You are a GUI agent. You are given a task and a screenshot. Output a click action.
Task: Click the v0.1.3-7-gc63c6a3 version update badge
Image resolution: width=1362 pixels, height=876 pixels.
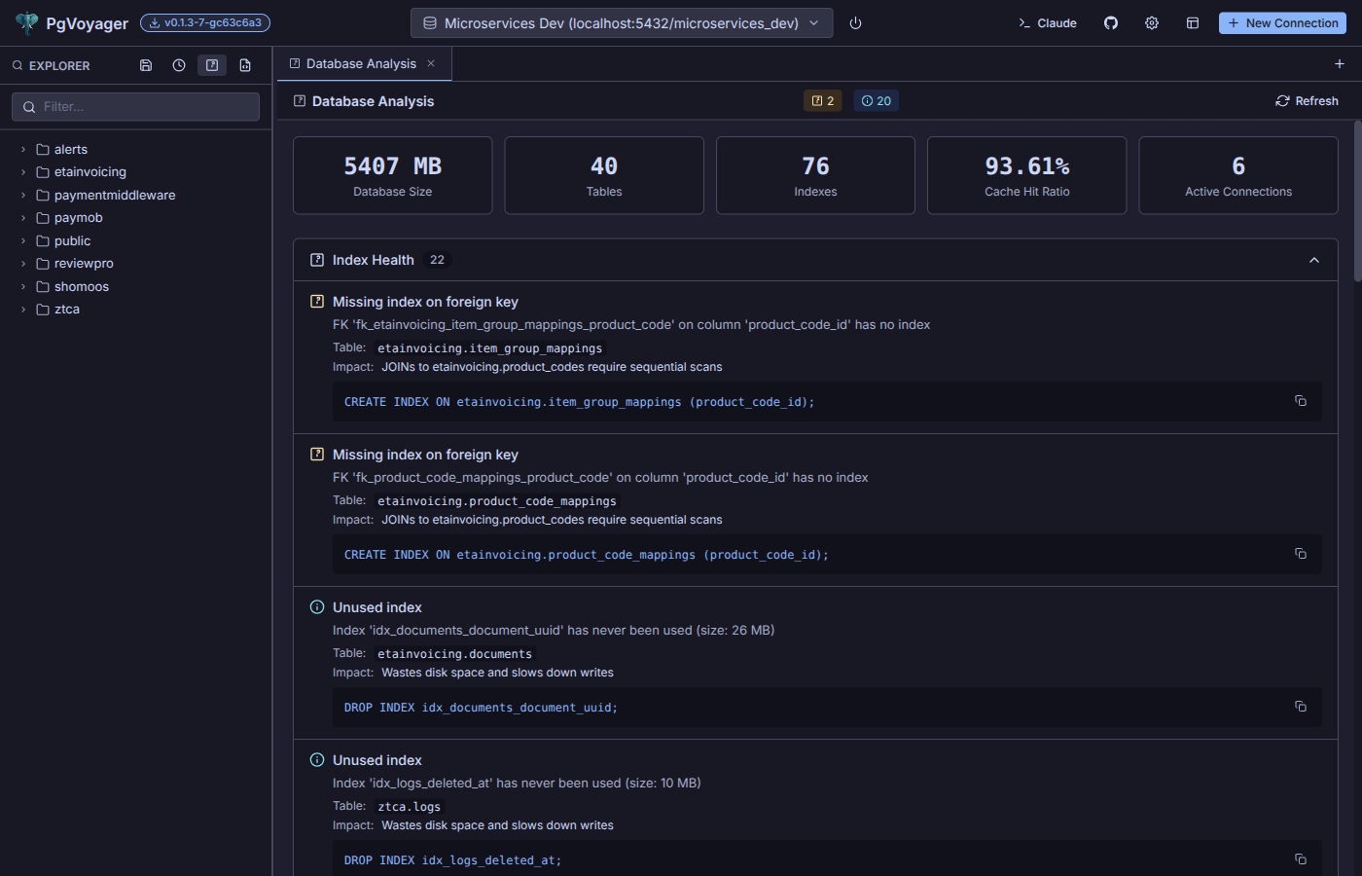[x=205, y=22]
